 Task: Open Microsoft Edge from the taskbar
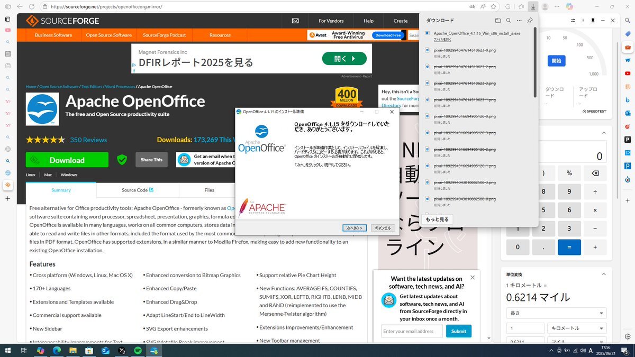click(x=56, y=350)
